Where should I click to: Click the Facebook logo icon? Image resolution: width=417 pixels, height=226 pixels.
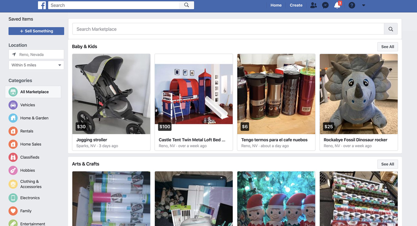[x=42, y=5]
